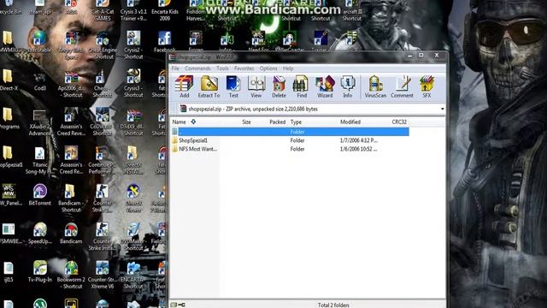Sort by the Size column header

[x=246, y=121]
